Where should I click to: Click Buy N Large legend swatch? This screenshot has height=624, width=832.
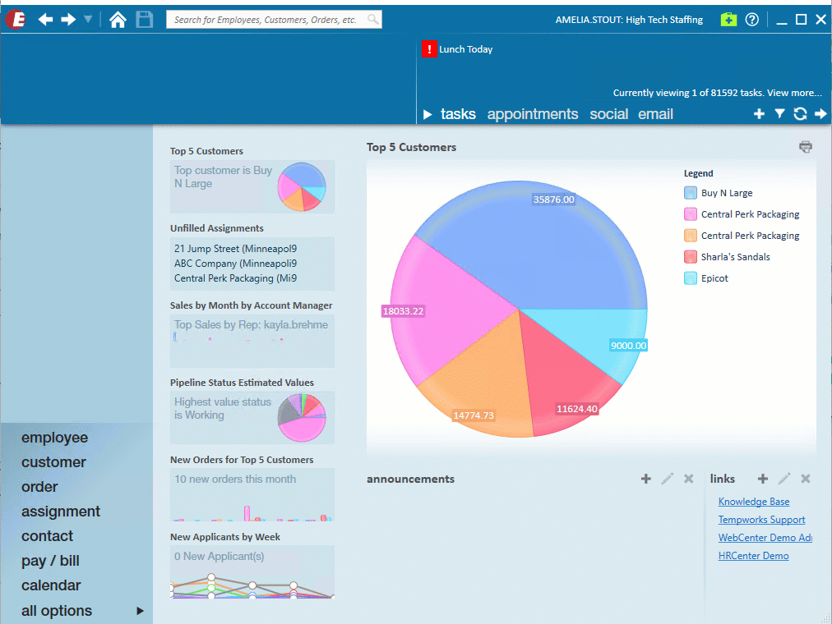tap(691, 193)
